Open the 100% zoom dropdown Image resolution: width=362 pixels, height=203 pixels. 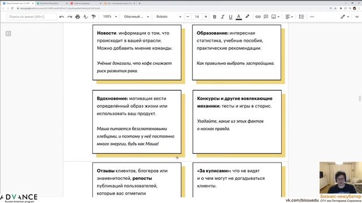click(x=110, y=16)
